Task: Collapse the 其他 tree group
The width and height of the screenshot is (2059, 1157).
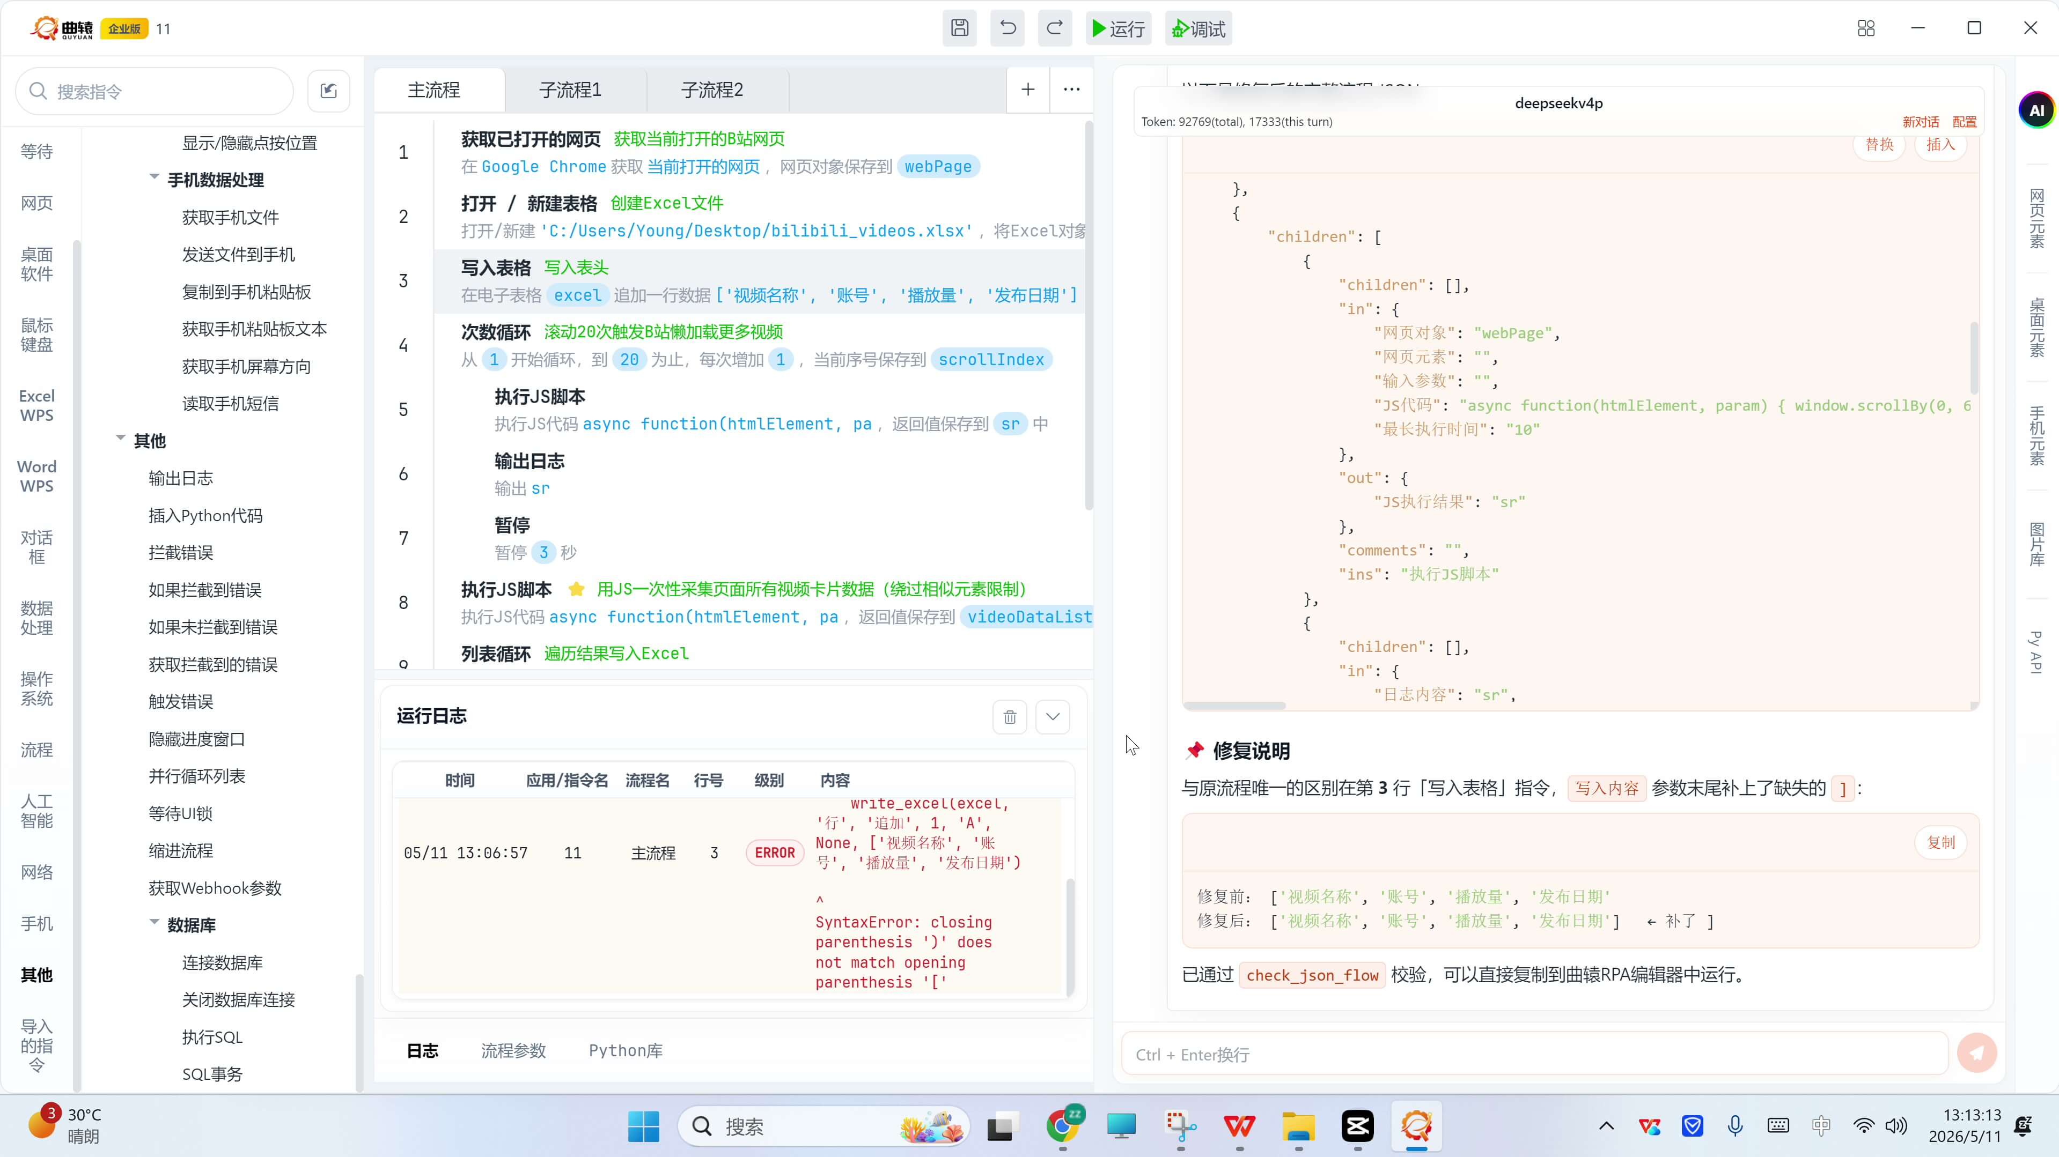Action: point(121,439)
